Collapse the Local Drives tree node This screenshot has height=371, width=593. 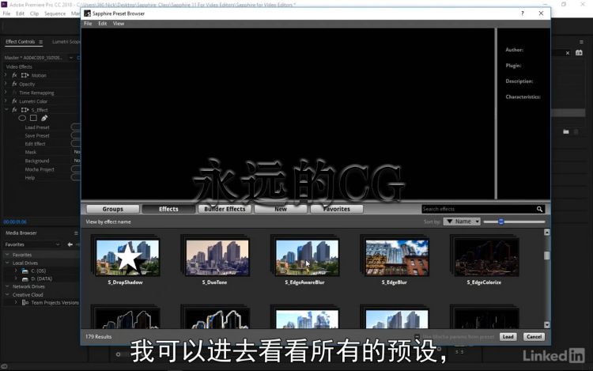pyautogui.click(x=7, y=263)
